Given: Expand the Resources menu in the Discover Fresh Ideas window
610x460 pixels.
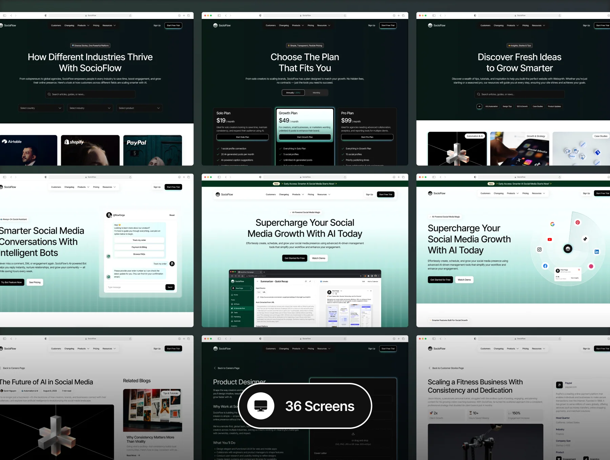Looking at the screenshot, I should [x=538, y=25].
